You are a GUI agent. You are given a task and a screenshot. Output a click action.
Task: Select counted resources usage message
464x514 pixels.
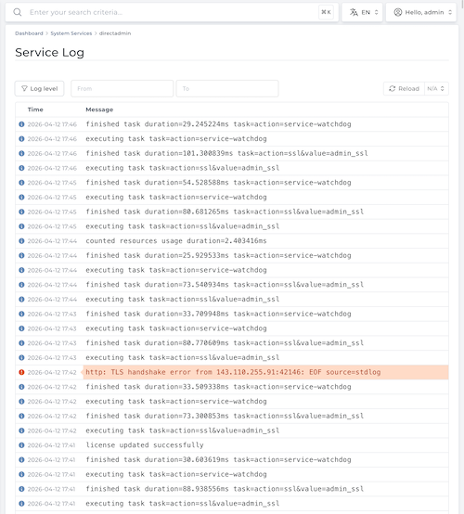[x=176, y=241]
